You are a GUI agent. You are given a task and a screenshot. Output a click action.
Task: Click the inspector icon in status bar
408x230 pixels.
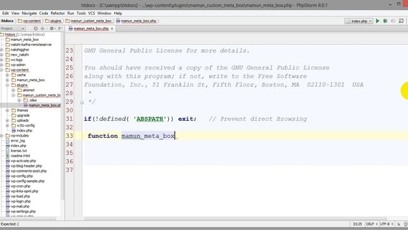405,224
